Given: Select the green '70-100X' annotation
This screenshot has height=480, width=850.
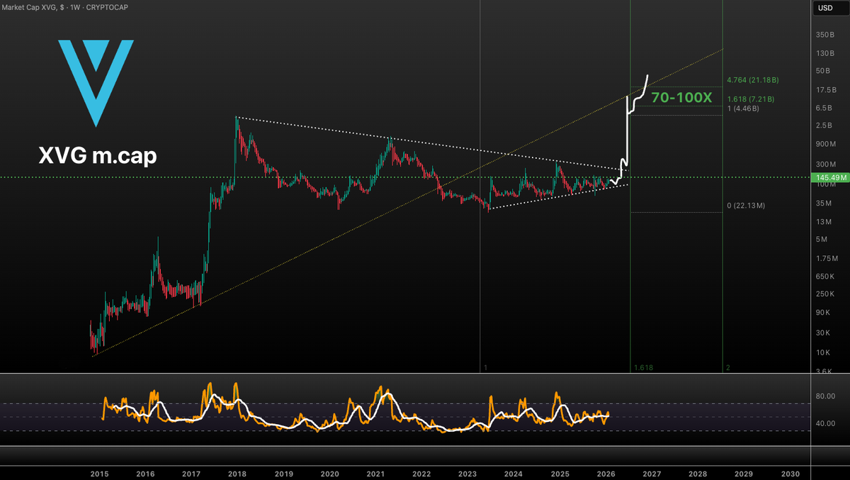Looking at the screenshot, I should coord(681,98).
